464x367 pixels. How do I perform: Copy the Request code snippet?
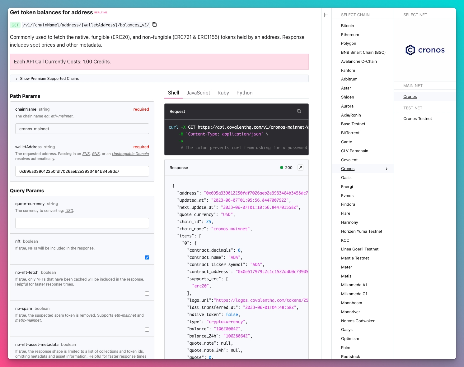[x=299, y=111]
